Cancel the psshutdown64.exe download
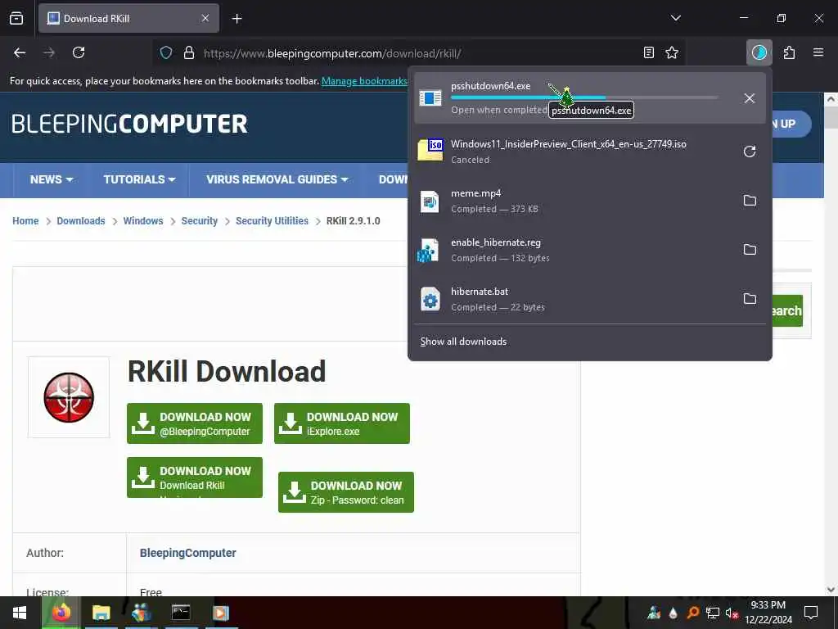 pos(750,98)
